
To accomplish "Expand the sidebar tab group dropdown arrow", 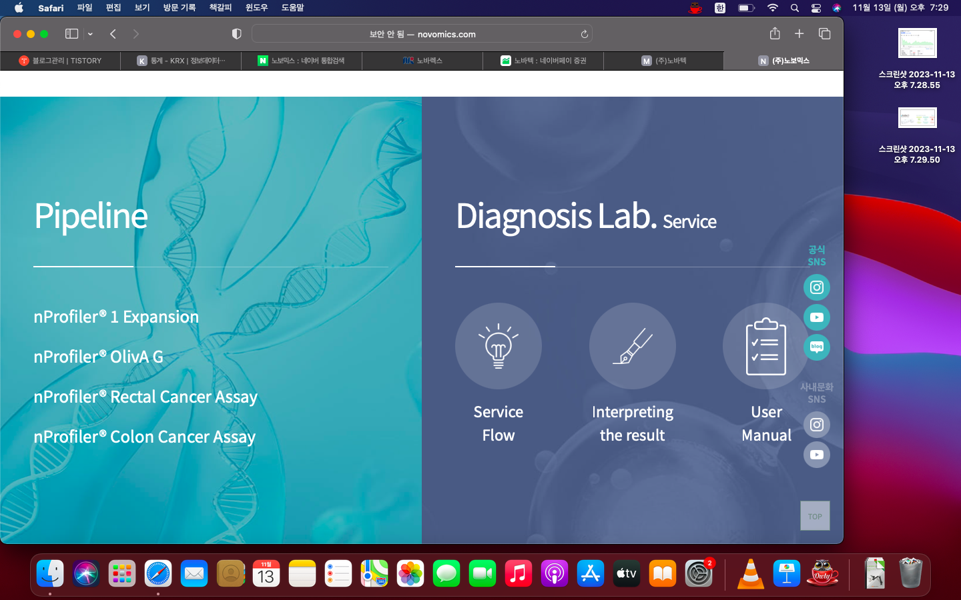I will (90, 34).
